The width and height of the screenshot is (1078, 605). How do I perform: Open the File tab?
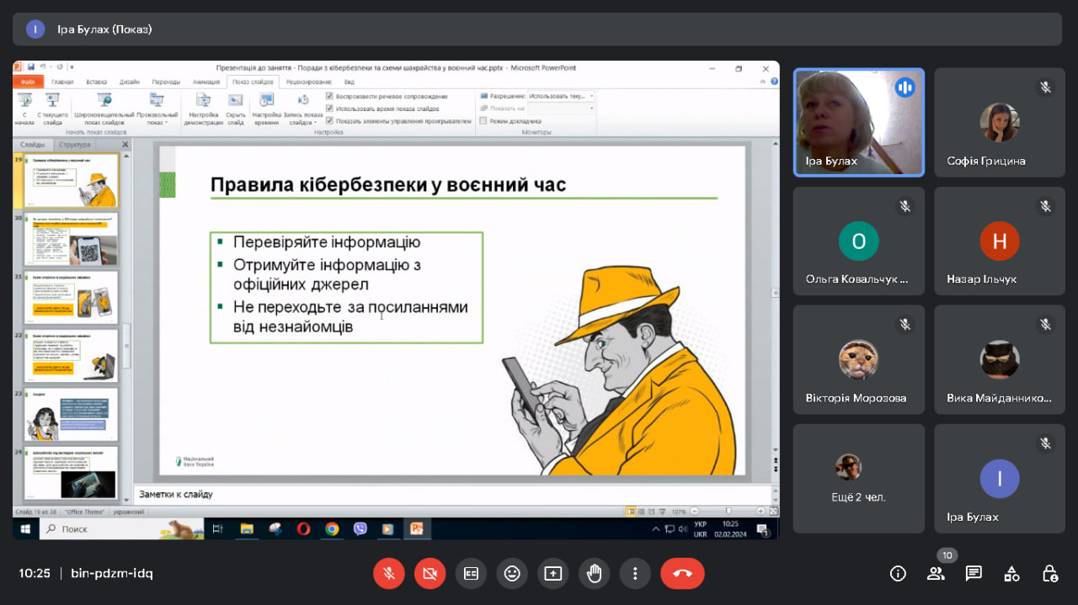tap(28, 82)
